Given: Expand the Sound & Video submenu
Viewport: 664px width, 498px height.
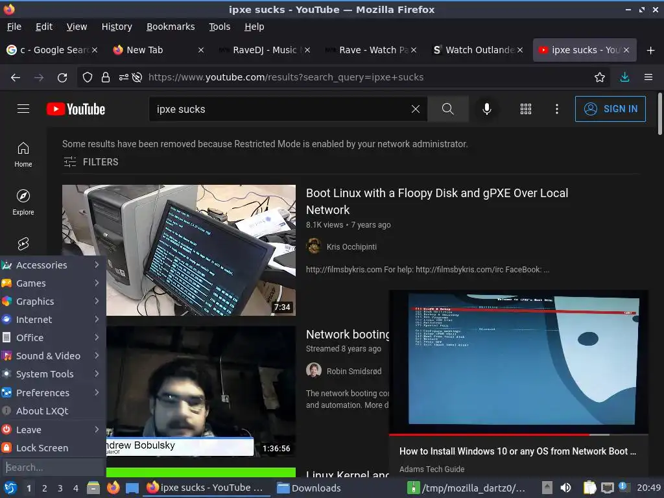Looking at the screenshot, I should 53,356.
